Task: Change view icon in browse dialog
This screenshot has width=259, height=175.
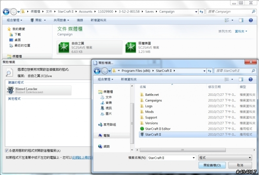Action: click(227, 80)
